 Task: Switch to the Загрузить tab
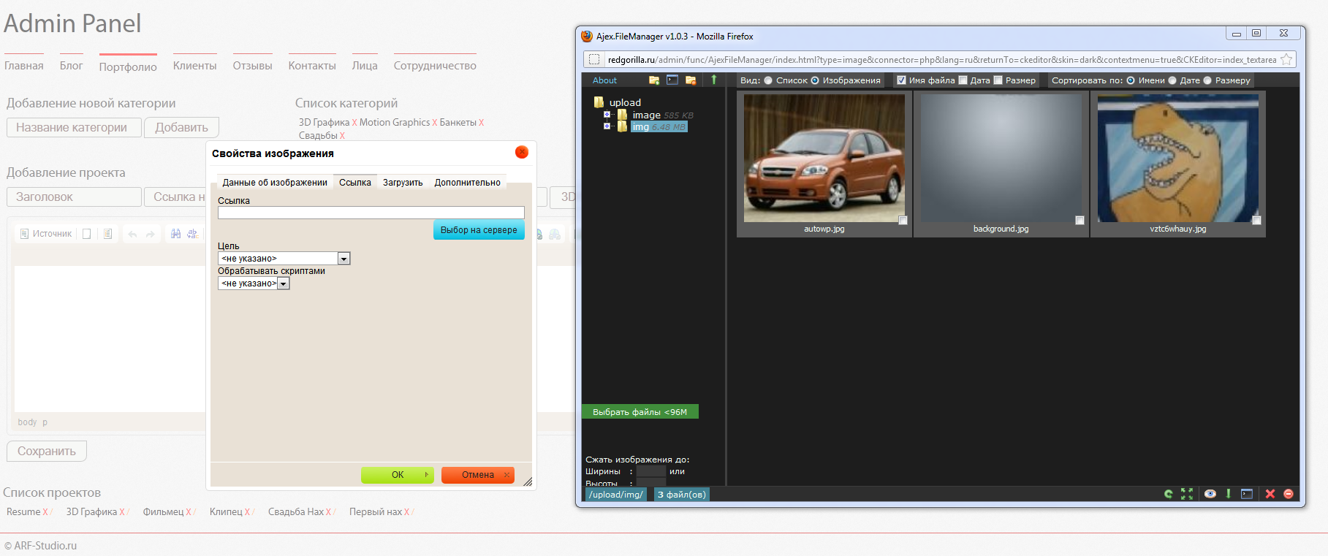coord(403,182)
